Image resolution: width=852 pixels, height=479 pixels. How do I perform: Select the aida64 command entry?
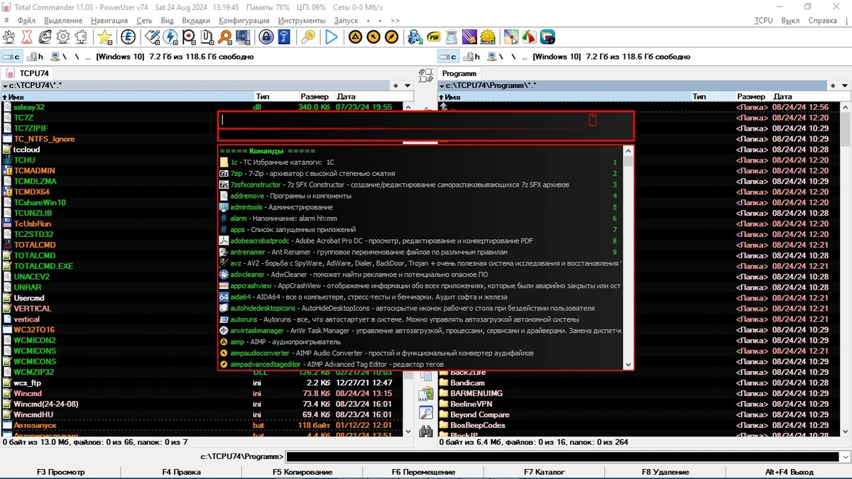coord(419,297)
